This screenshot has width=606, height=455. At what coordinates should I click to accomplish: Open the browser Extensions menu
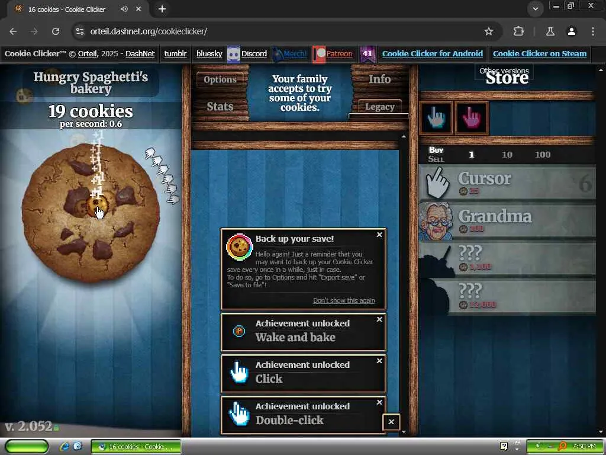(518, 31)
